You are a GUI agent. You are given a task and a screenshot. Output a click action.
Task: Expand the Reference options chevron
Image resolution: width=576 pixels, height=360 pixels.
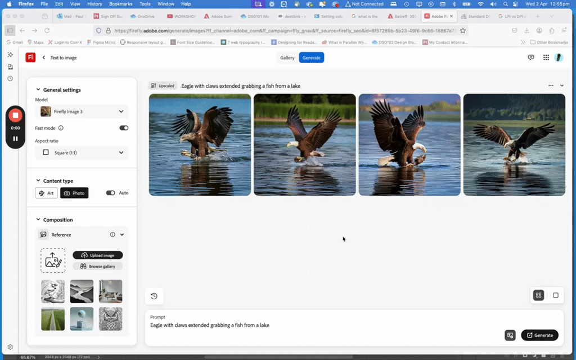122,235
